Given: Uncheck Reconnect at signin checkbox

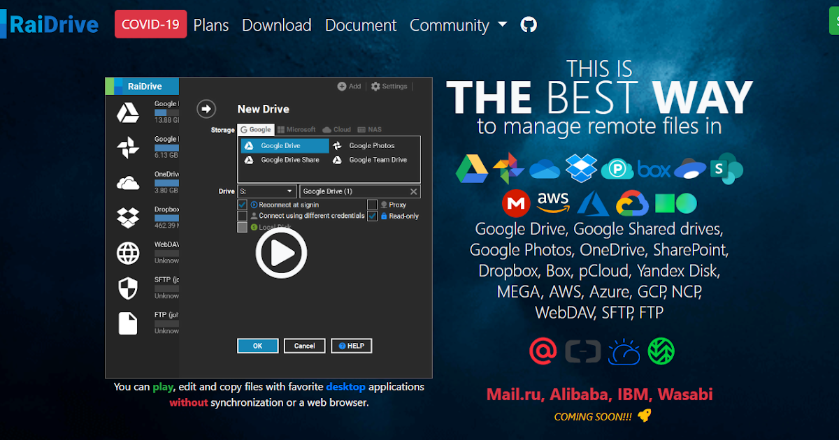Looking at the screenshot, I should coord(243,205).
